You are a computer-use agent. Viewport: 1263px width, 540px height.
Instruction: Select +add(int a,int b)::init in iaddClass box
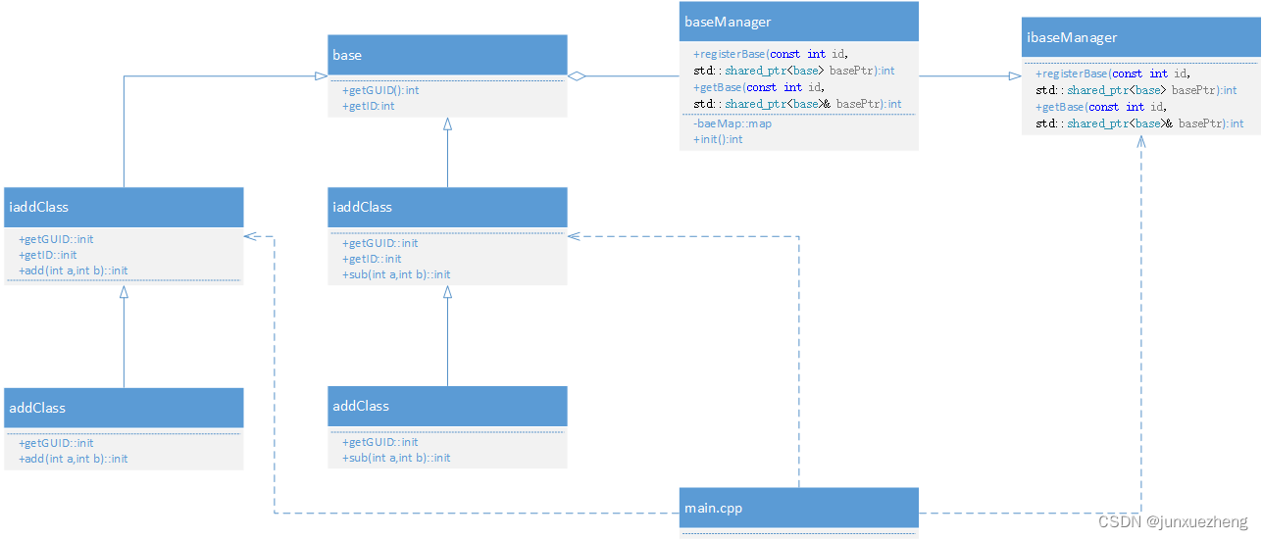click(x=74, y=270)
